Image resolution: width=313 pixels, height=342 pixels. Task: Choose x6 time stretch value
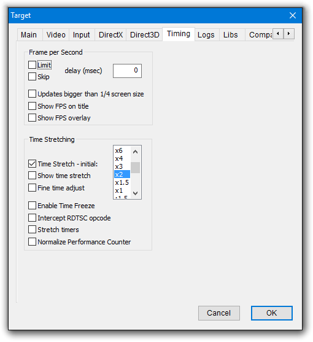click(122, 150)
